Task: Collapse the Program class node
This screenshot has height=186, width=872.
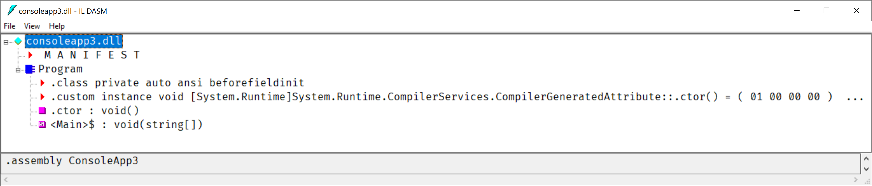Action: click(x=18, y=70)
